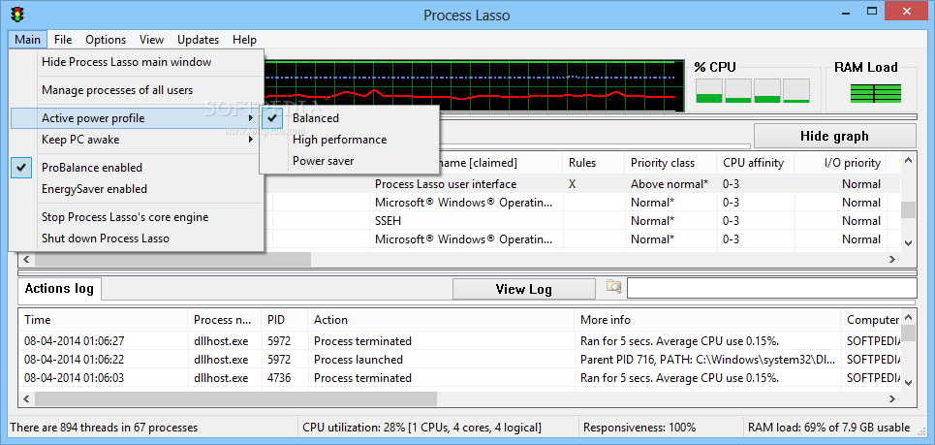Select the High performance power profile

pyautogui.click(x=350, y=140)
